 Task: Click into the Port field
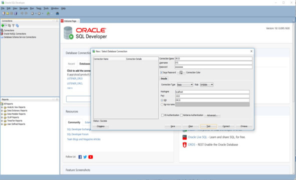click(x=212, y=96)
